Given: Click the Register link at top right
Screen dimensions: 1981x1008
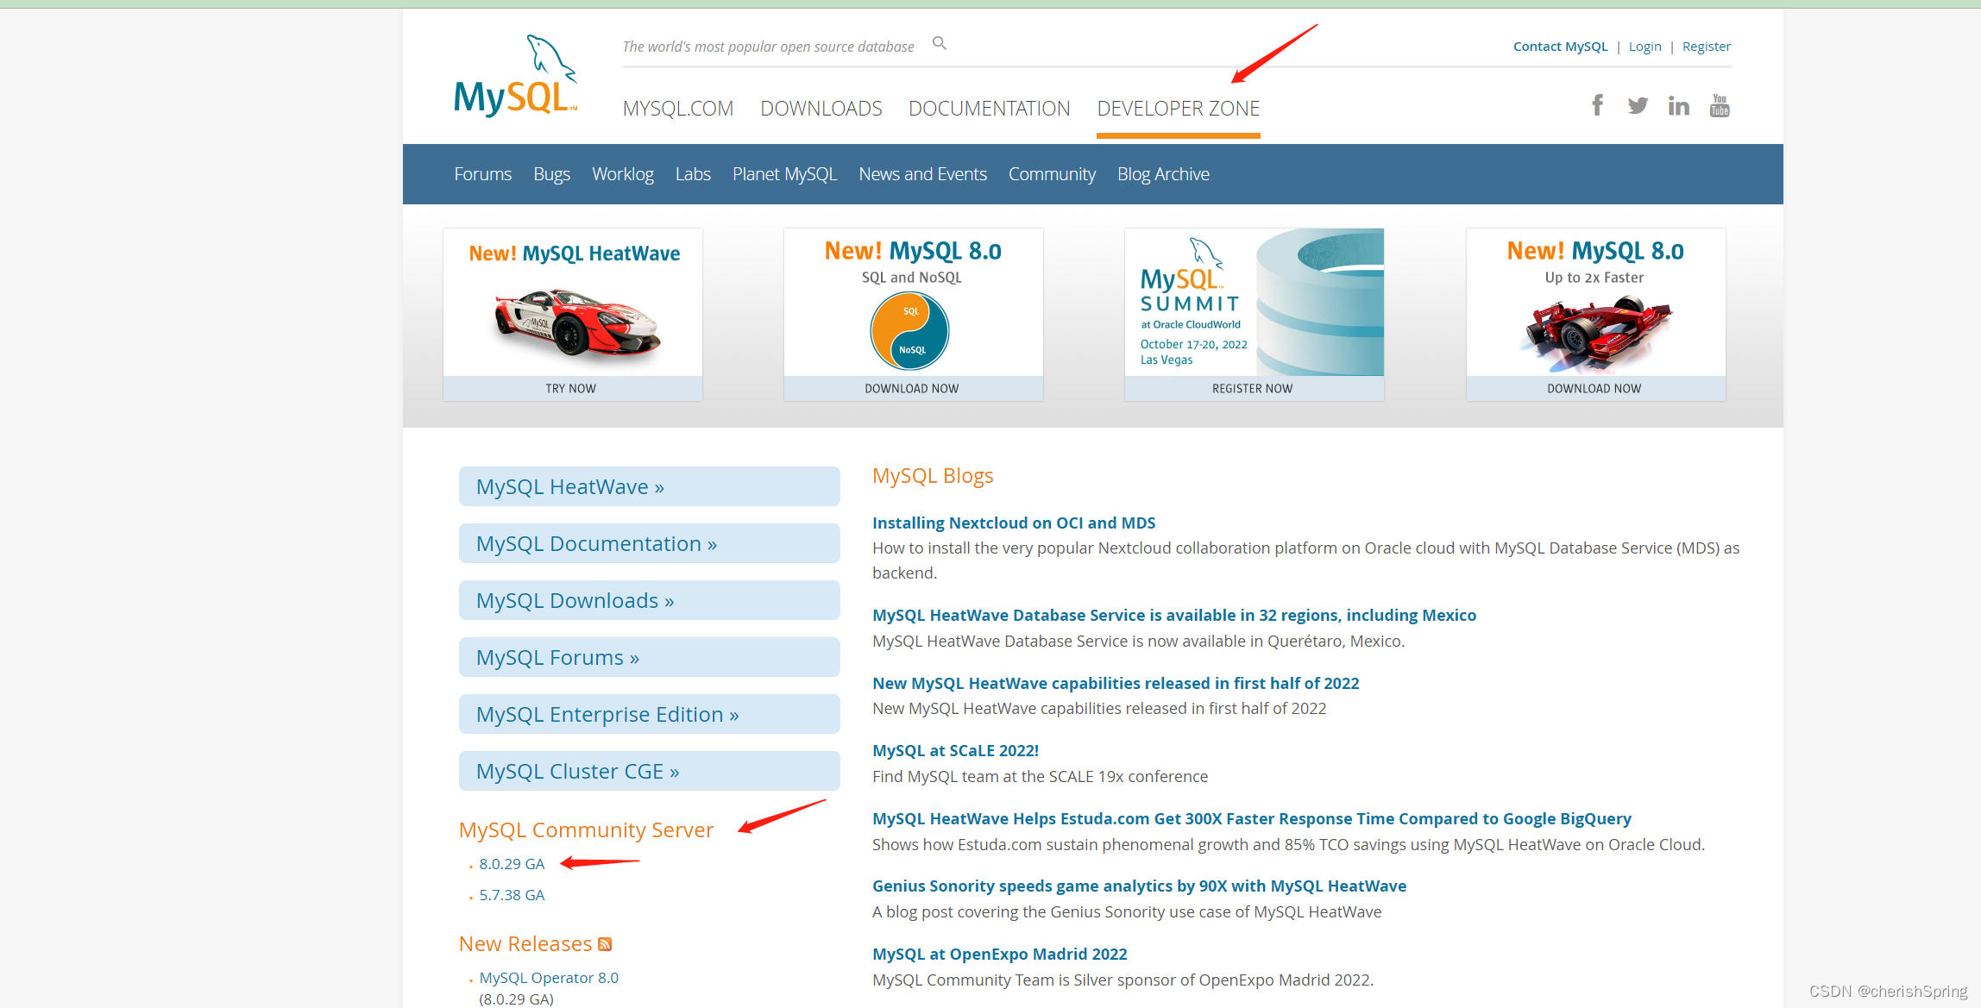Looking at the screenshot, I should [1707, 47].
